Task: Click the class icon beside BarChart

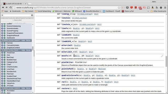Action: tap(4, 57)
